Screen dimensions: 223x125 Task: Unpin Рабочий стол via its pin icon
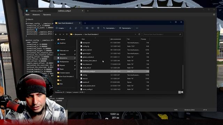[75, 50]
